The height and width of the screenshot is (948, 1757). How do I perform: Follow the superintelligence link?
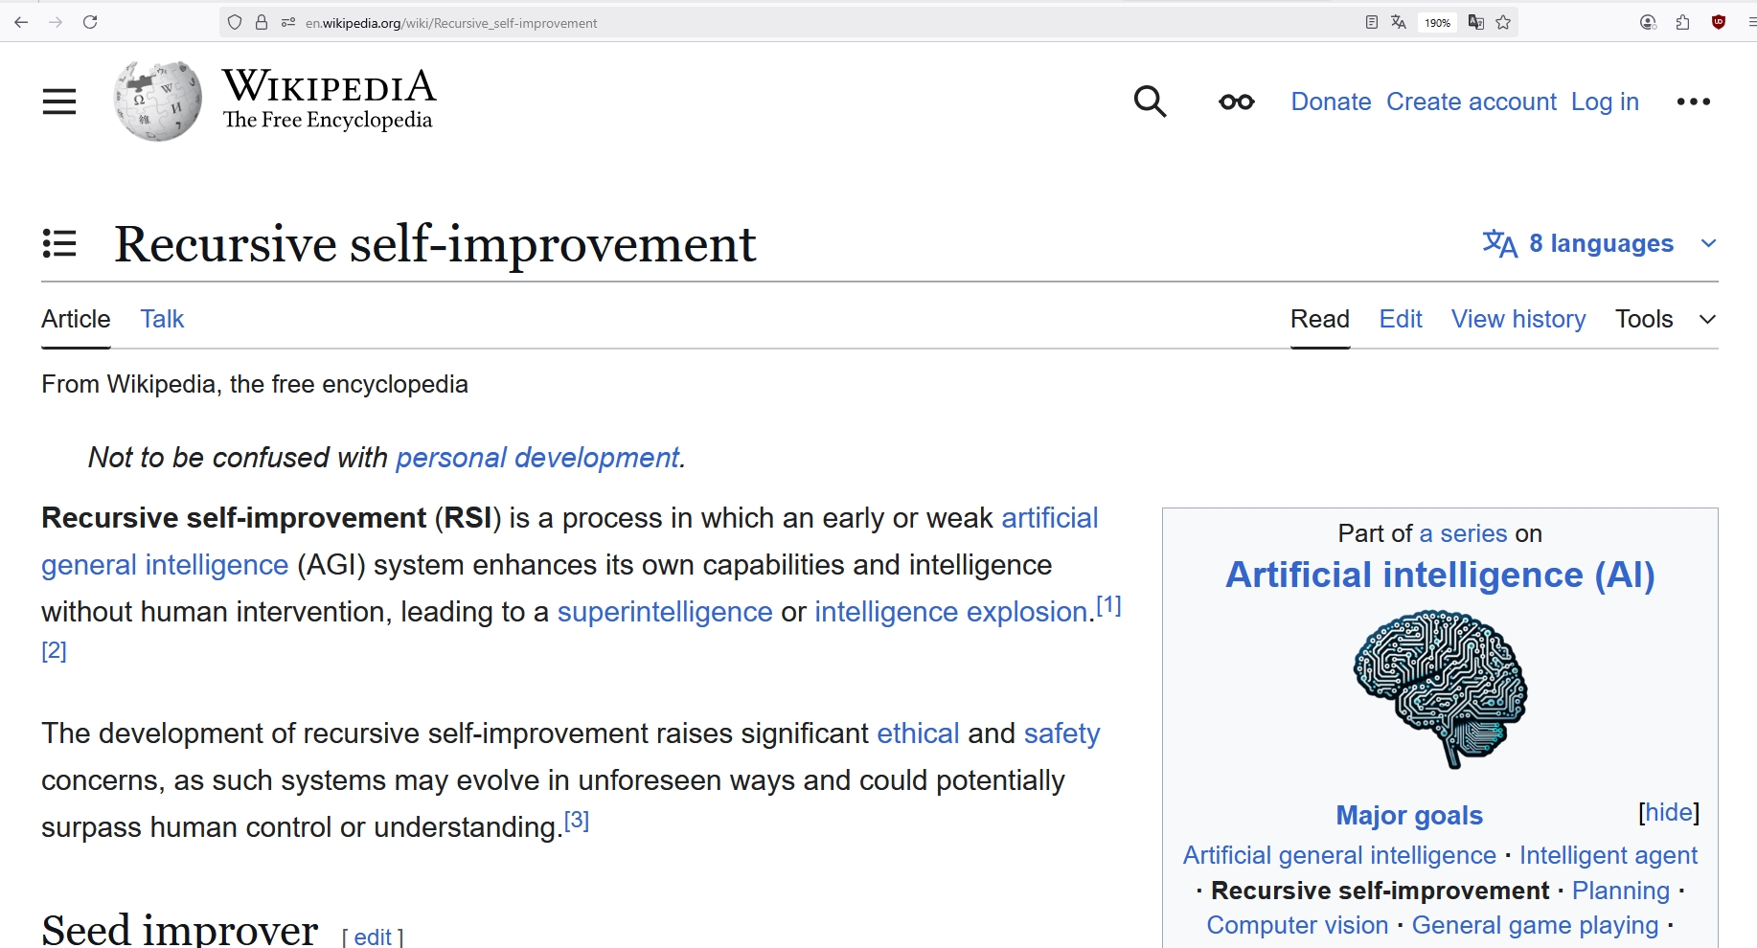pos(665,612)
